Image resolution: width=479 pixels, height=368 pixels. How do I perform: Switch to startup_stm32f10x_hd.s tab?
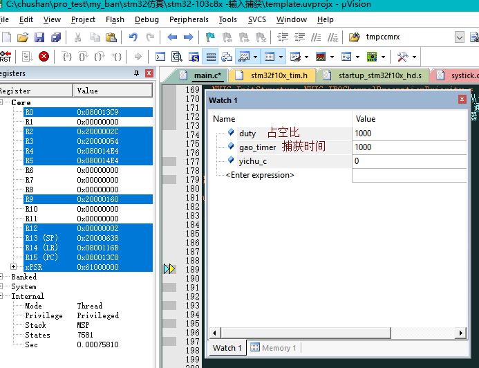(374, 75)
